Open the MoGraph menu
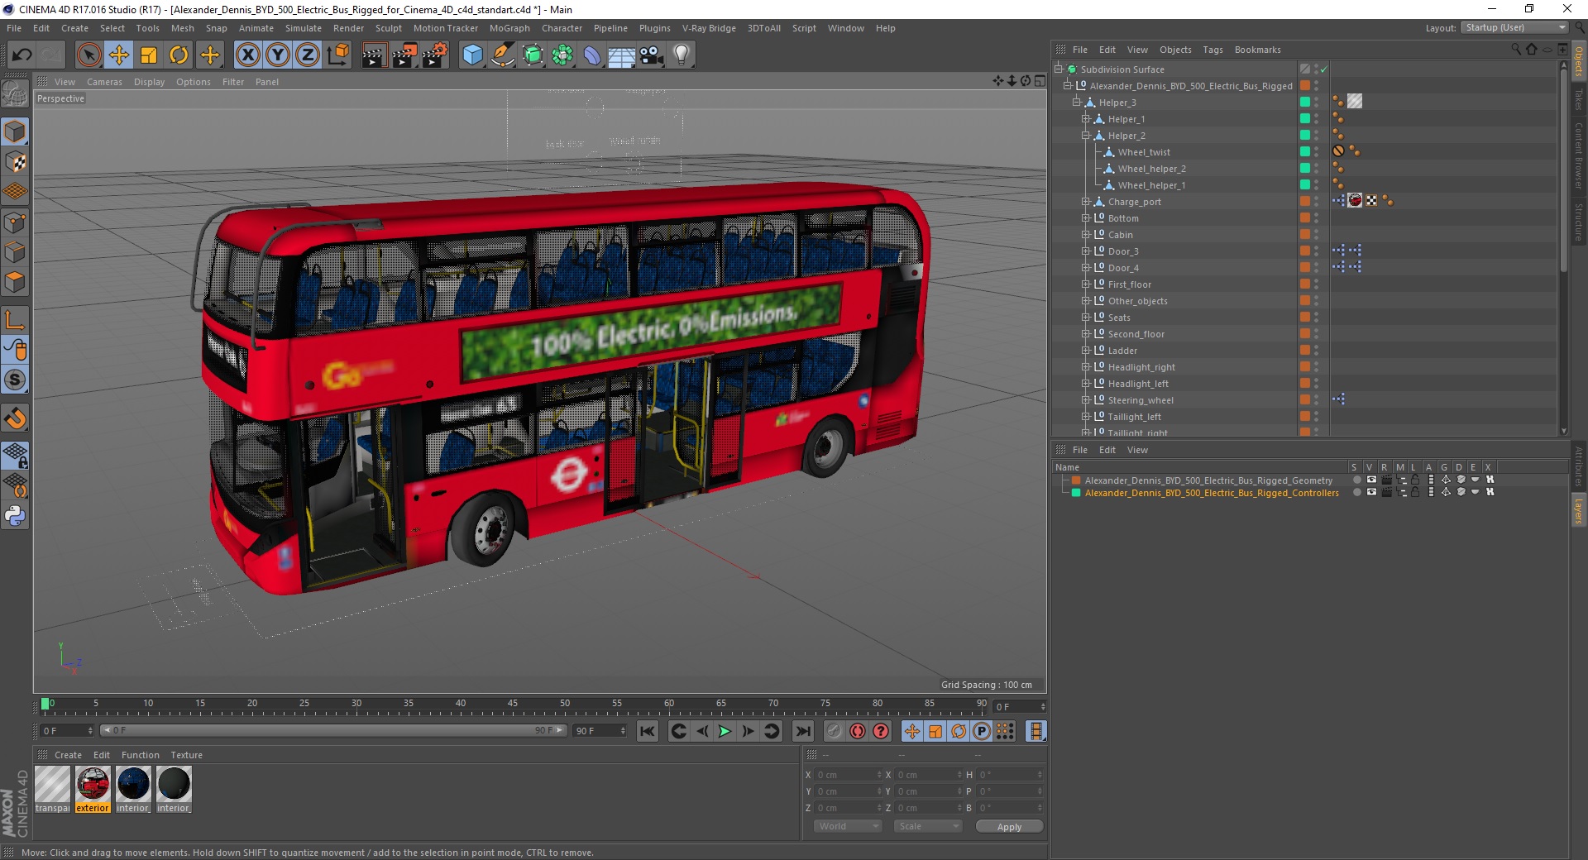The height and width of the screenshot is (860, 1588). (509, 28)
